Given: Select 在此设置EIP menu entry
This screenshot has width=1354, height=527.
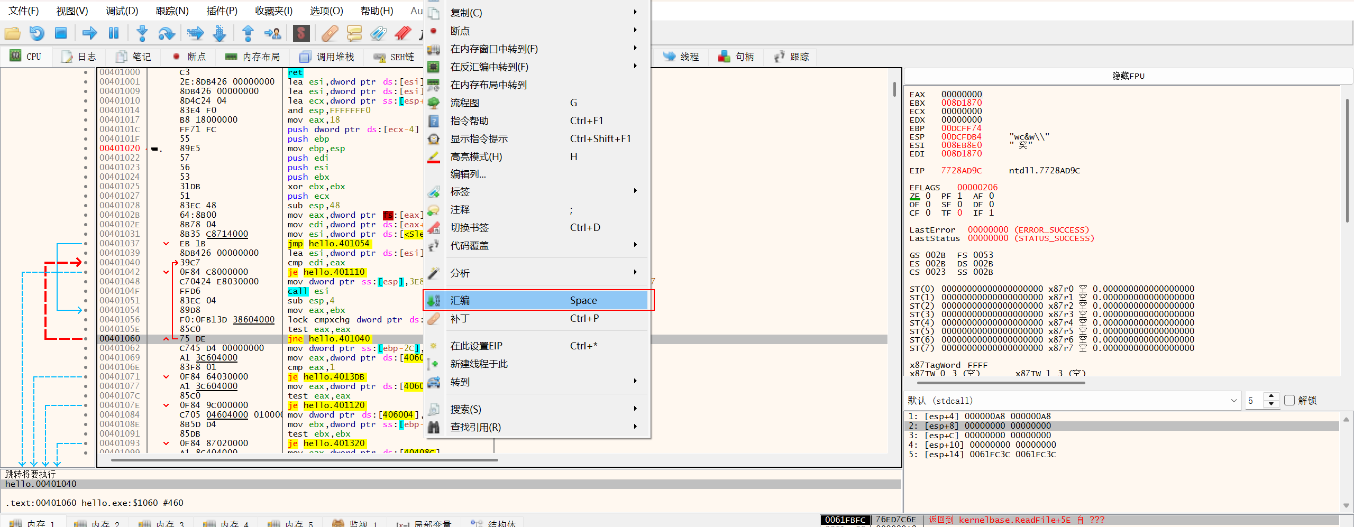Looking at the screenshot, I should click(538, 346).
